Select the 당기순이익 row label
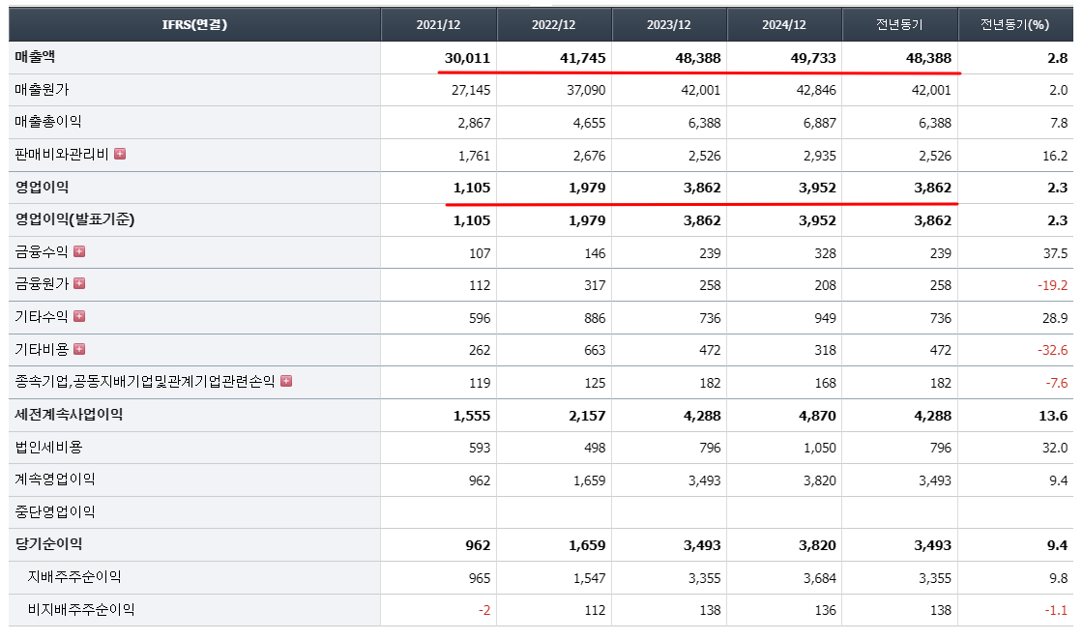This screenshot has width=1083, height=640. coord(48,544)
